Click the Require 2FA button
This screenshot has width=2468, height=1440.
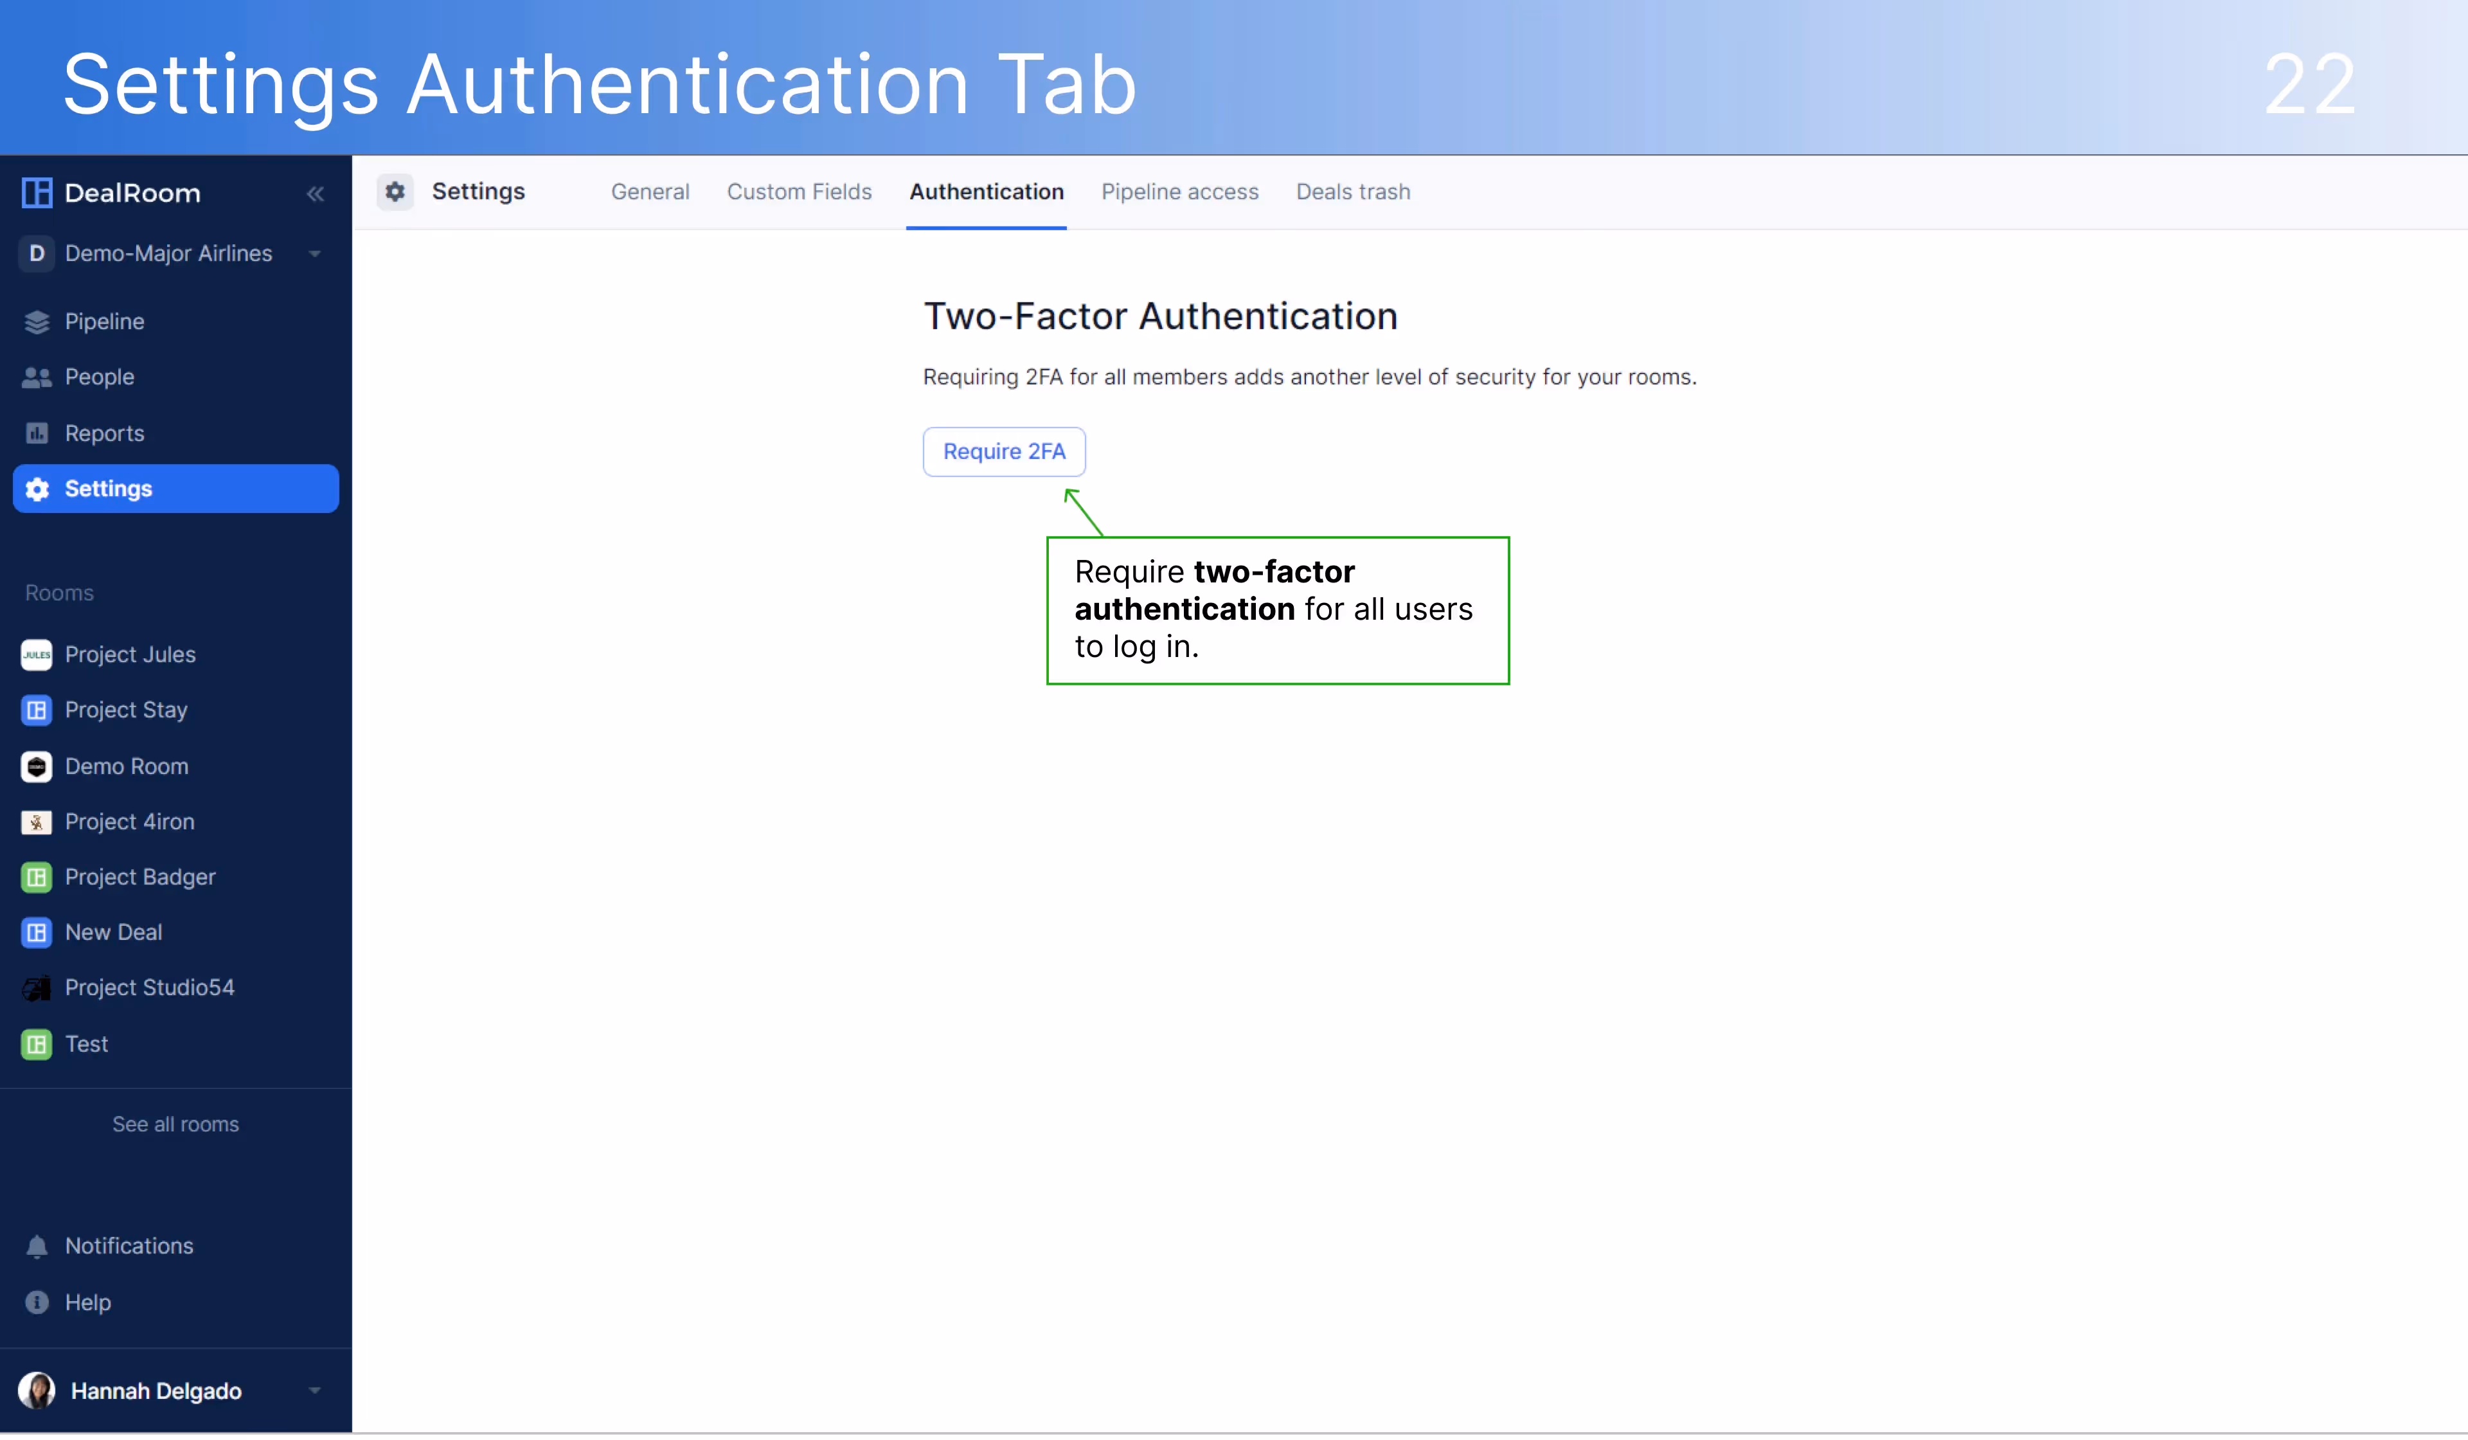click(x=1004, y=451)
